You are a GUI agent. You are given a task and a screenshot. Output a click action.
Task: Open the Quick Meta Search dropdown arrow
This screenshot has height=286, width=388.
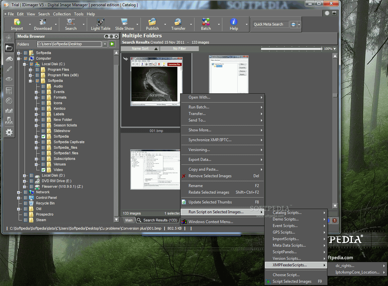(299, 25)
